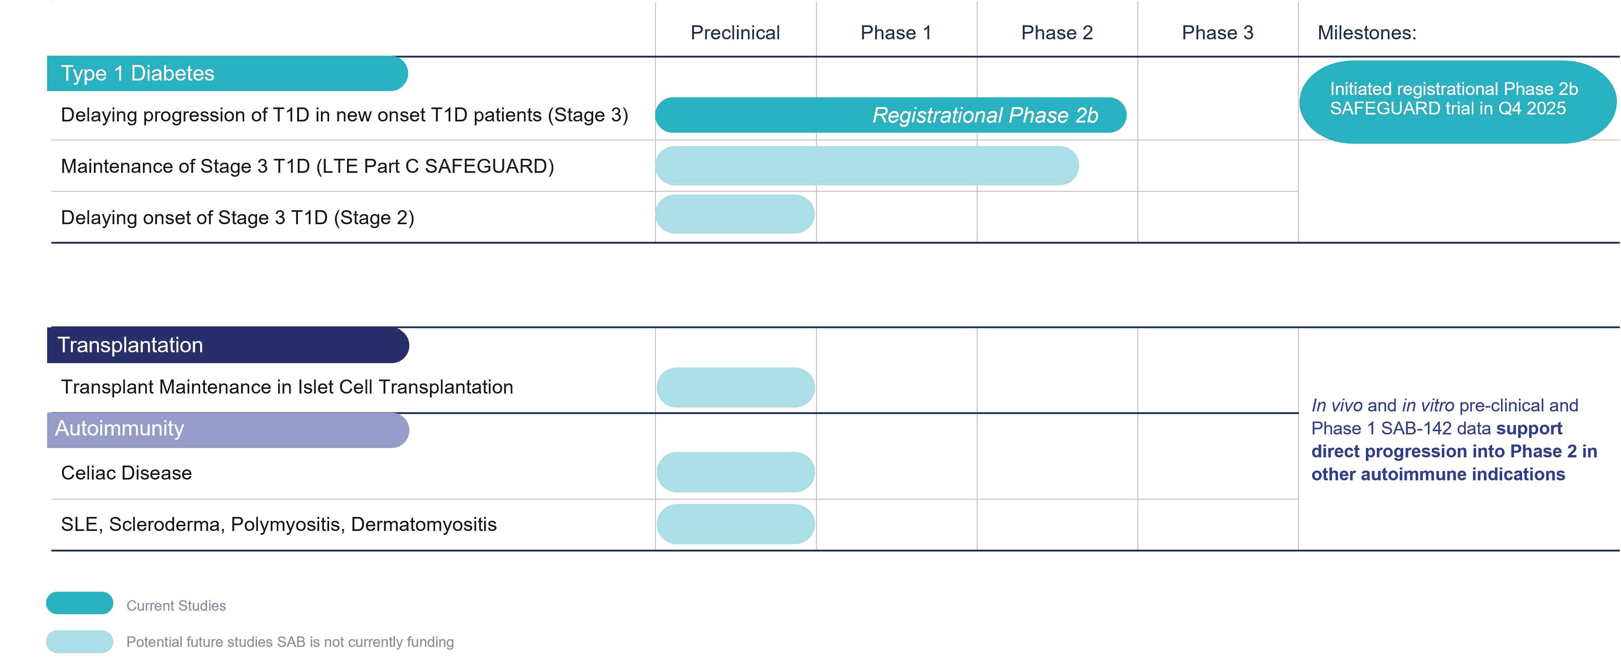Click the Delaying progression of T1D label
1621x659 pixels.
(x=344, y=115)
